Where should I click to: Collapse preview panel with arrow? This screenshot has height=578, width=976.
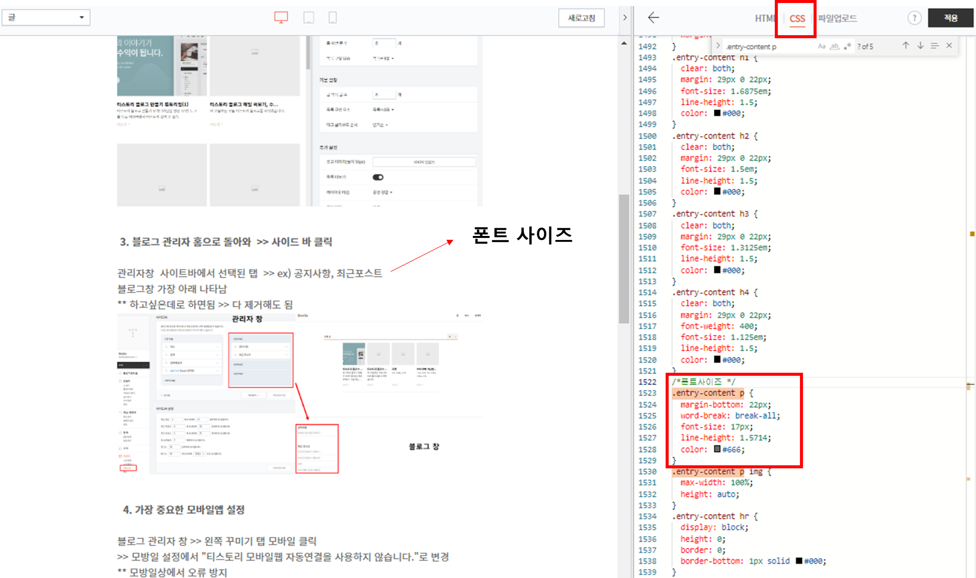tap(625, 18)
